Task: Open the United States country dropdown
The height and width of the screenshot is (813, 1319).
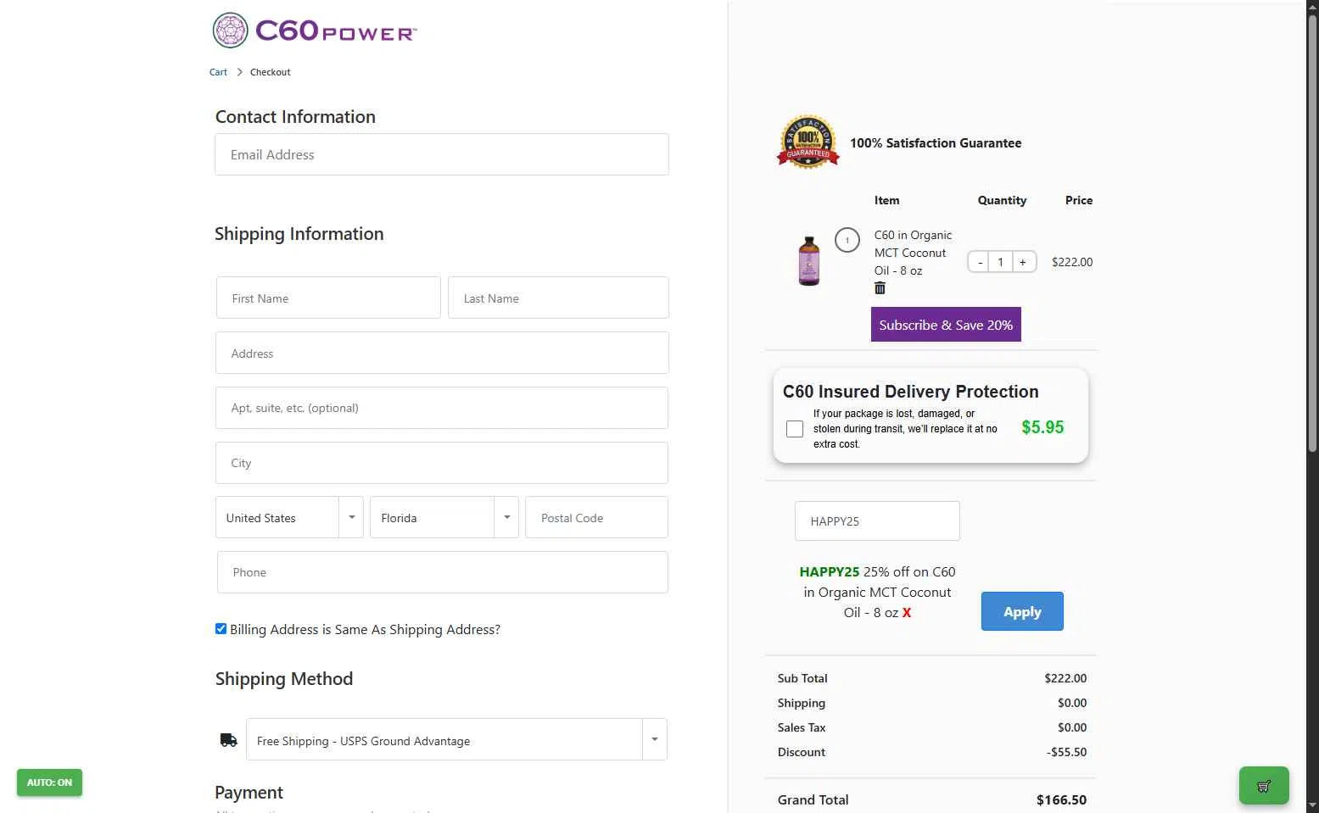Action: pos(289,517)
